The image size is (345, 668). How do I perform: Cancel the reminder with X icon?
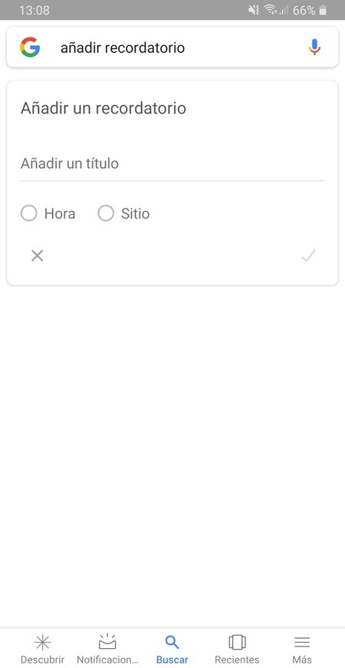37,255
